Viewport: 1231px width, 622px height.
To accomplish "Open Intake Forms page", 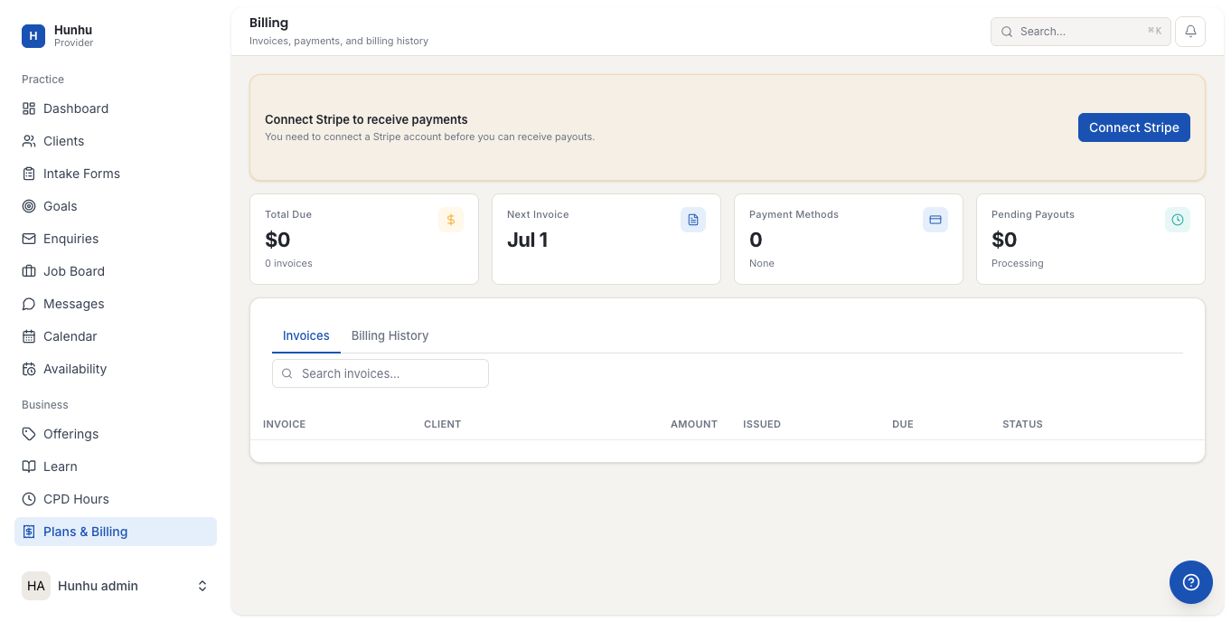I will pos(116,174).
